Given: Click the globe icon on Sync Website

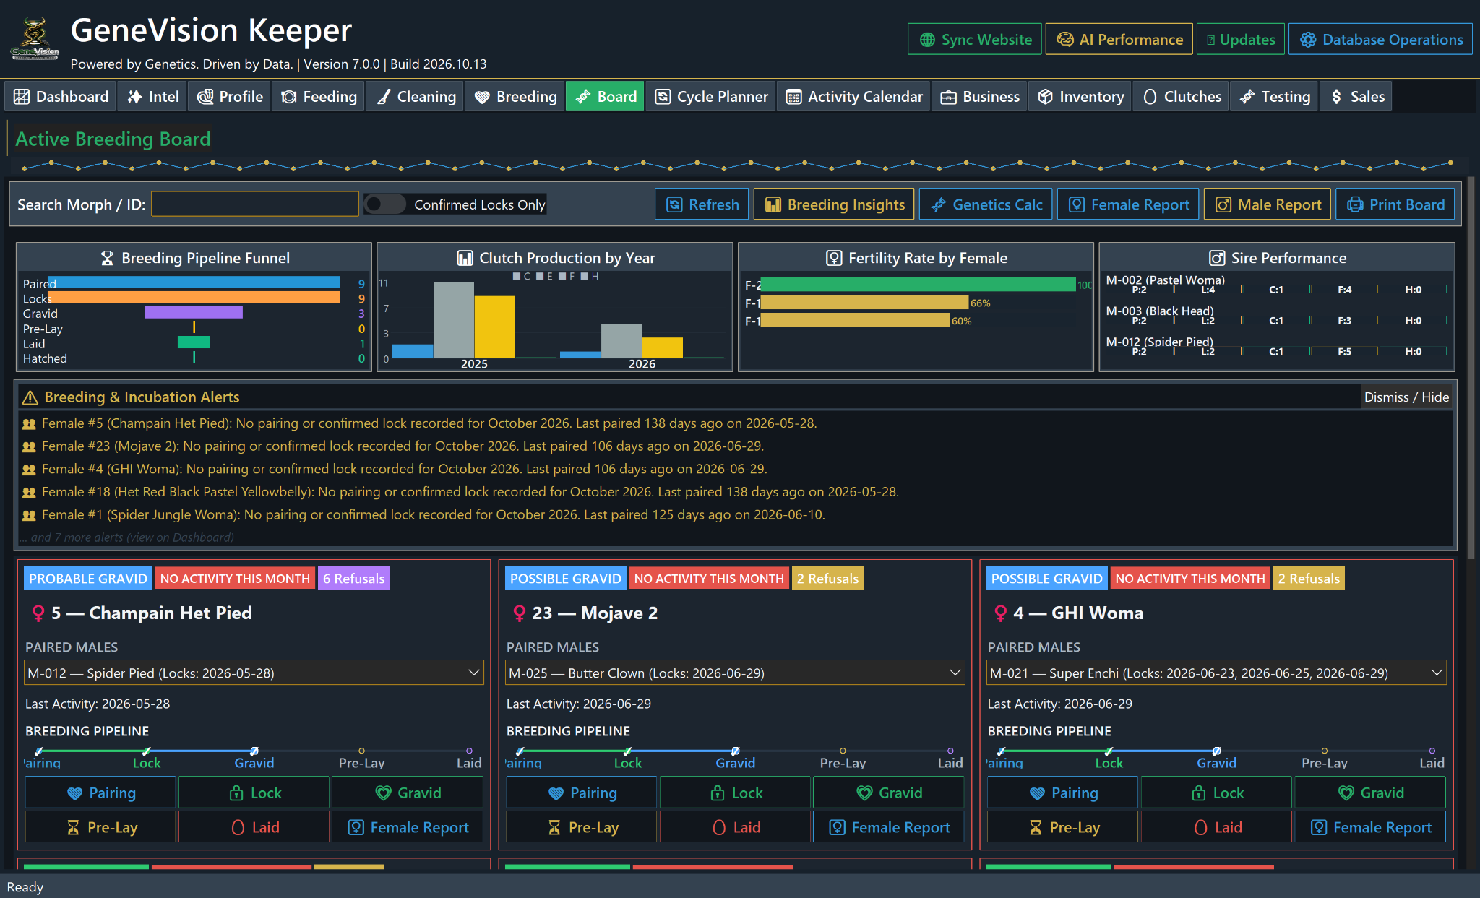Looking at the screenshot, I should (x=927, y=40).
